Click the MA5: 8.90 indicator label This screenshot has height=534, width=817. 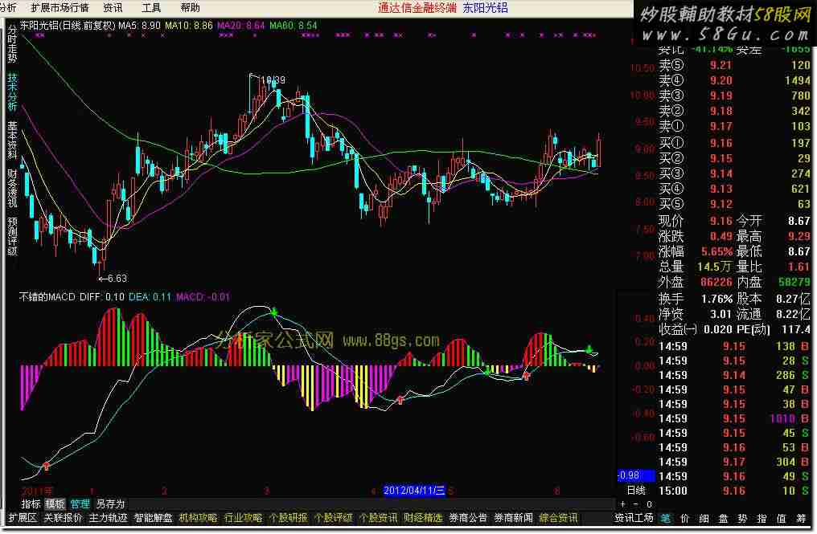click(x=139, y=25)
